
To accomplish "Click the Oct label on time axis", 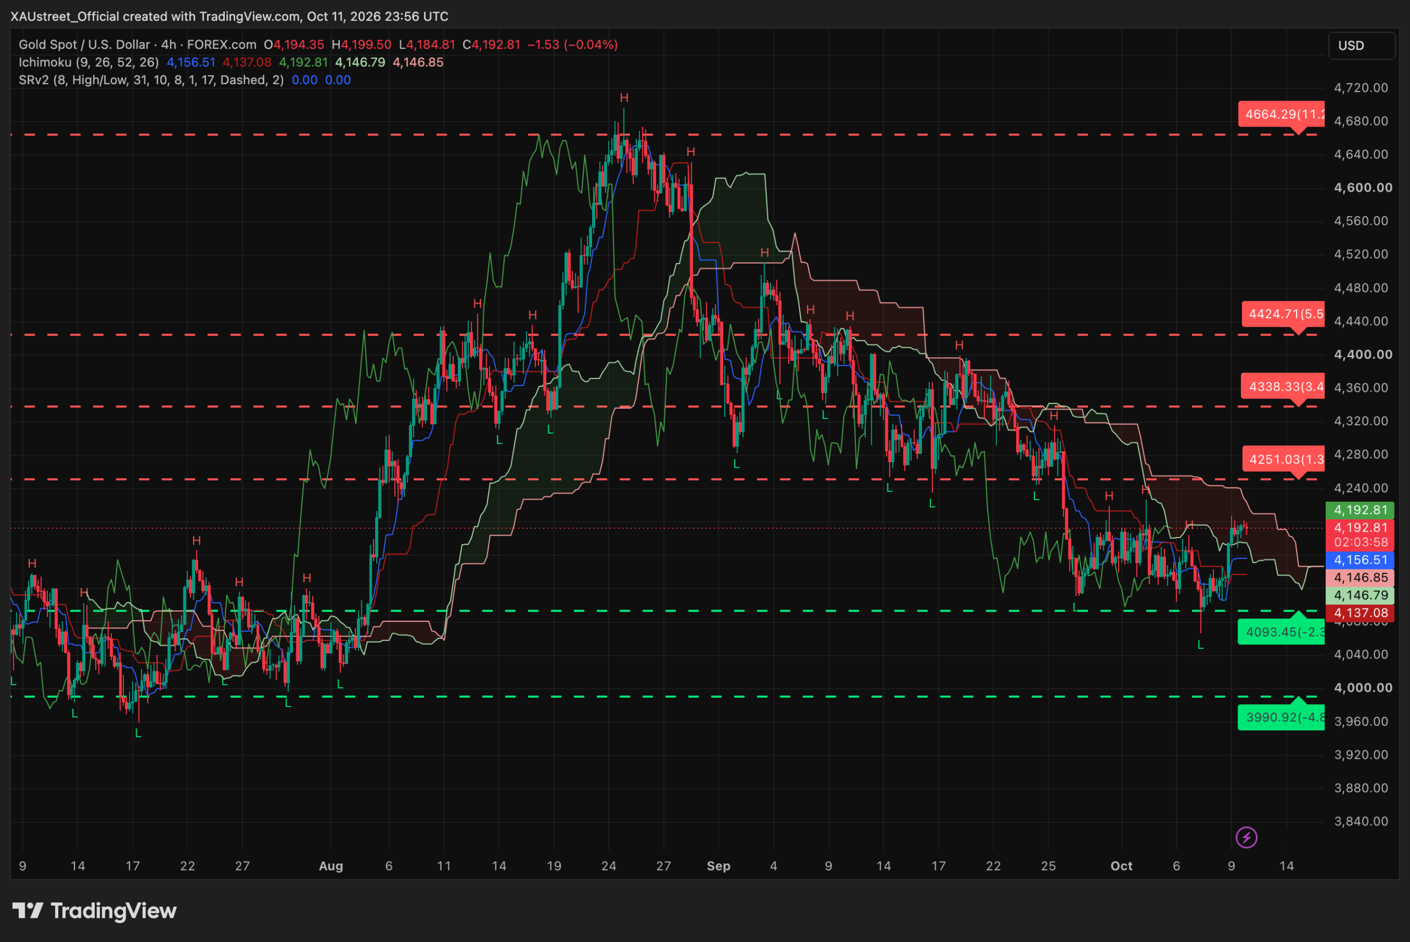I will (x=1121, y=866).
